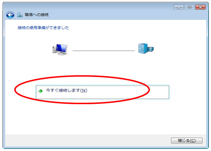
Task: Click the small server box beside the building
Action: pyautogui.click(x=151, y=49)
